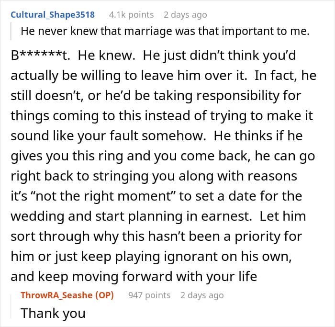Click the line starting 'still doesn't, or'
This screenshot has height=327, width=335.
pos(156,96)
